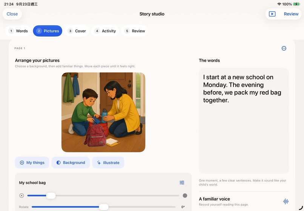Click the 'My school bag' label
This screenshot has width=304, height=211.
coord(32,182)
